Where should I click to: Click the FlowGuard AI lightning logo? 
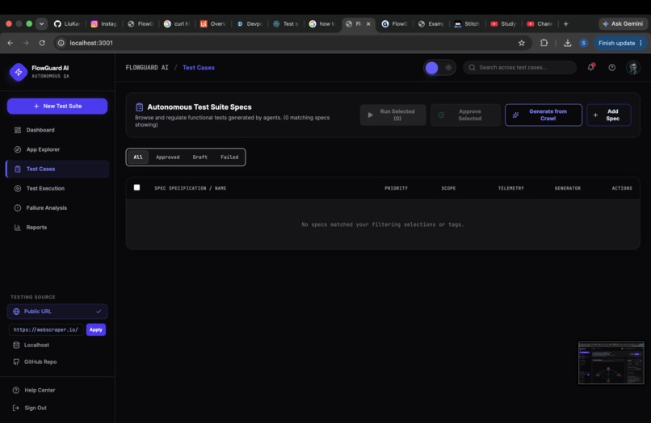[19, 72]
